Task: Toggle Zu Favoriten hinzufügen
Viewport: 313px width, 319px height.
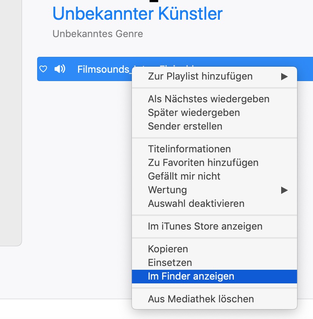Action: pos(203,163)
